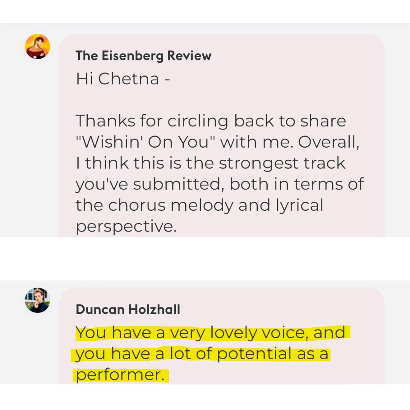Click the highlighted text potential as a
The image size is (410, 410).
pyautogui.click(x=273, y=354)
